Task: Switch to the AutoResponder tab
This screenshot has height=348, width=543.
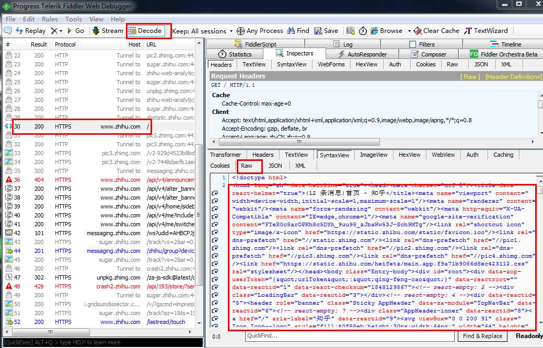Action: coord(362,54)
